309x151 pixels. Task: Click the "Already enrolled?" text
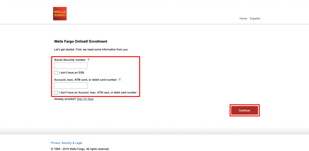(65, 99)
